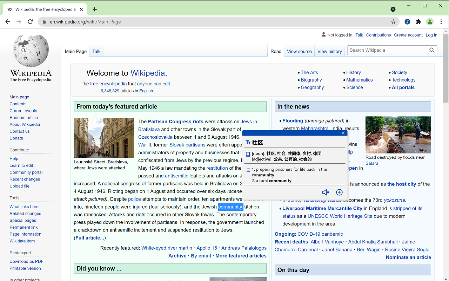
Task: Click Download as PDF link
Action: 26,261
